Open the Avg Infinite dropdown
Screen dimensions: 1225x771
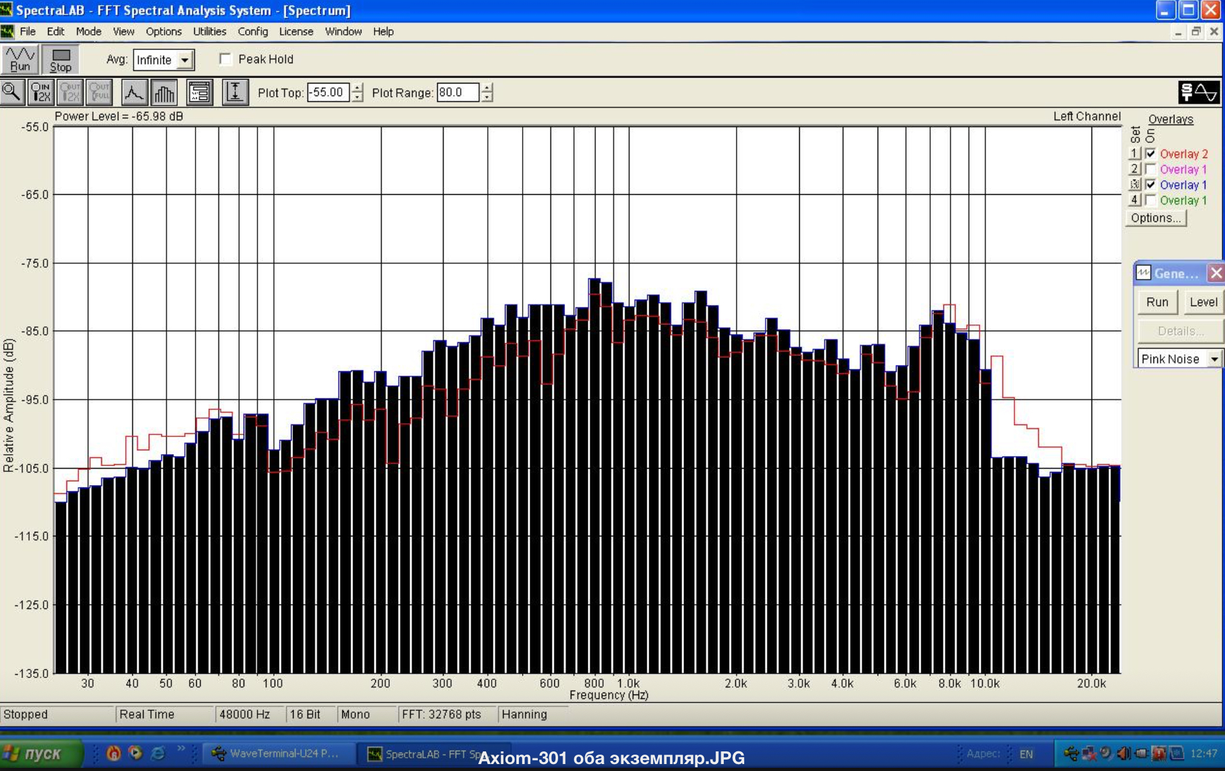(185, 60)
